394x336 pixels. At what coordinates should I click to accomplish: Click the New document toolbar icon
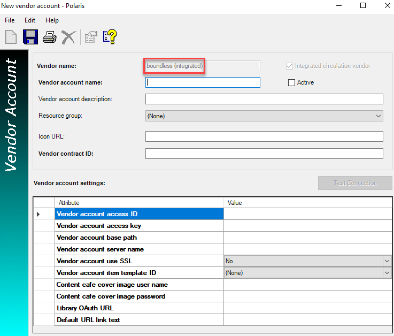11,37
